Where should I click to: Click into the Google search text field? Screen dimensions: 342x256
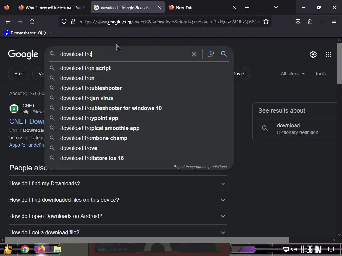(x=124, y=54)
